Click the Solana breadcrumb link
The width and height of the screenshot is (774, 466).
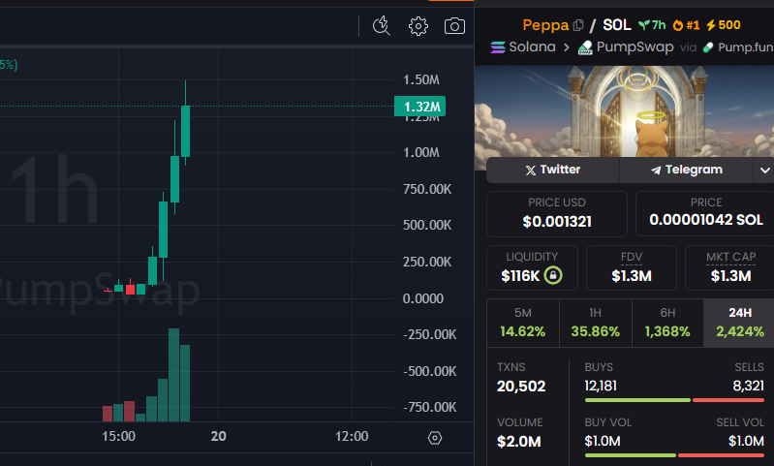(x=532, y=47)
